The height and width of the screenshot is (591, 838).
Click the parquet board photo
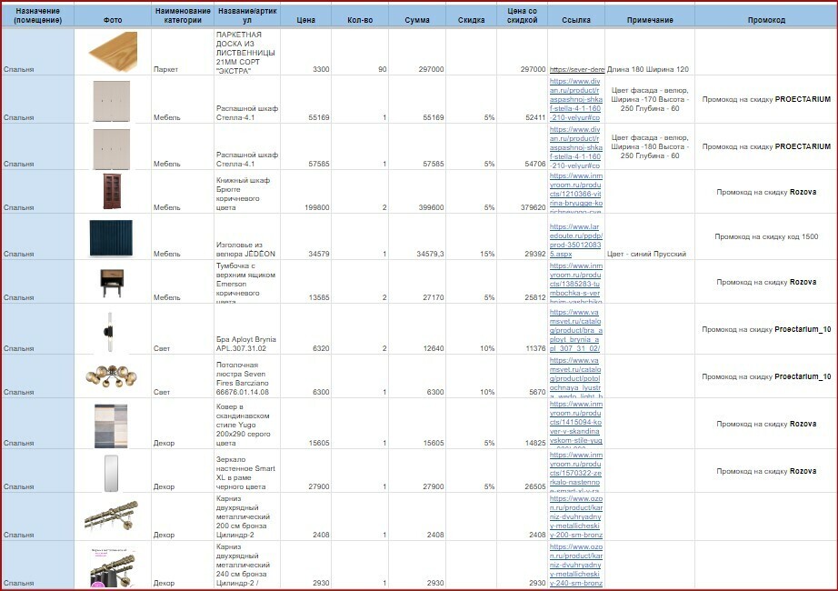point(113,51)
